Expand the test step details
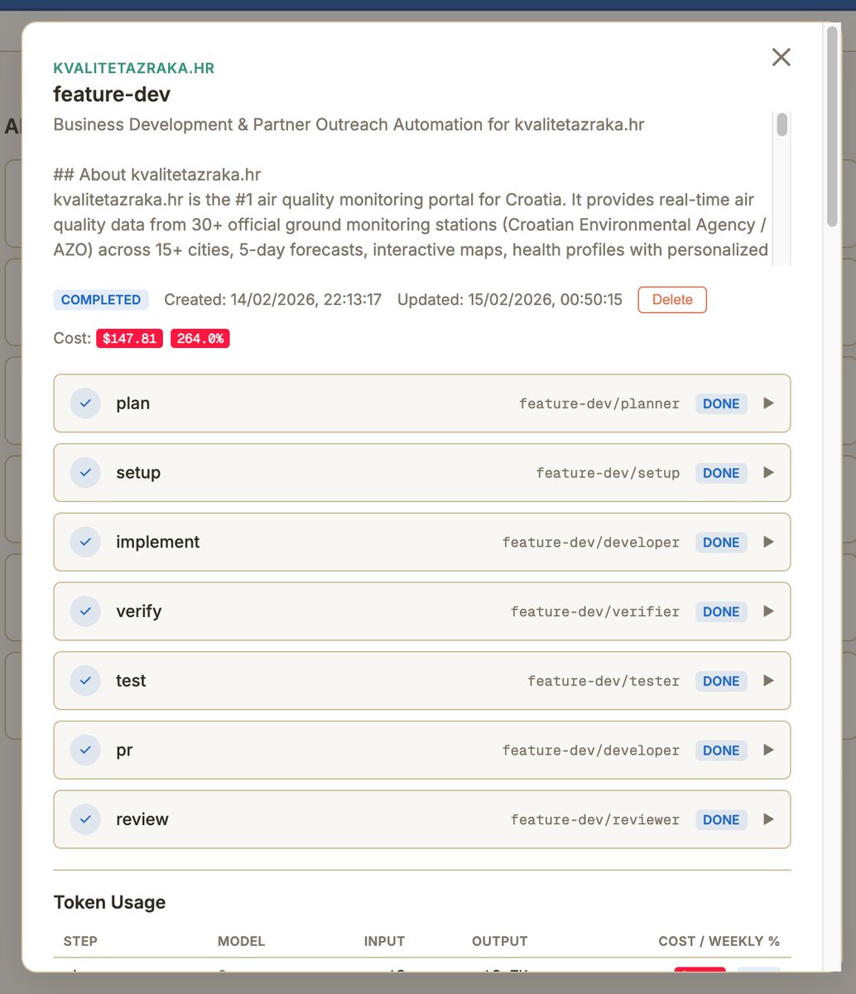 coord(768,680)
